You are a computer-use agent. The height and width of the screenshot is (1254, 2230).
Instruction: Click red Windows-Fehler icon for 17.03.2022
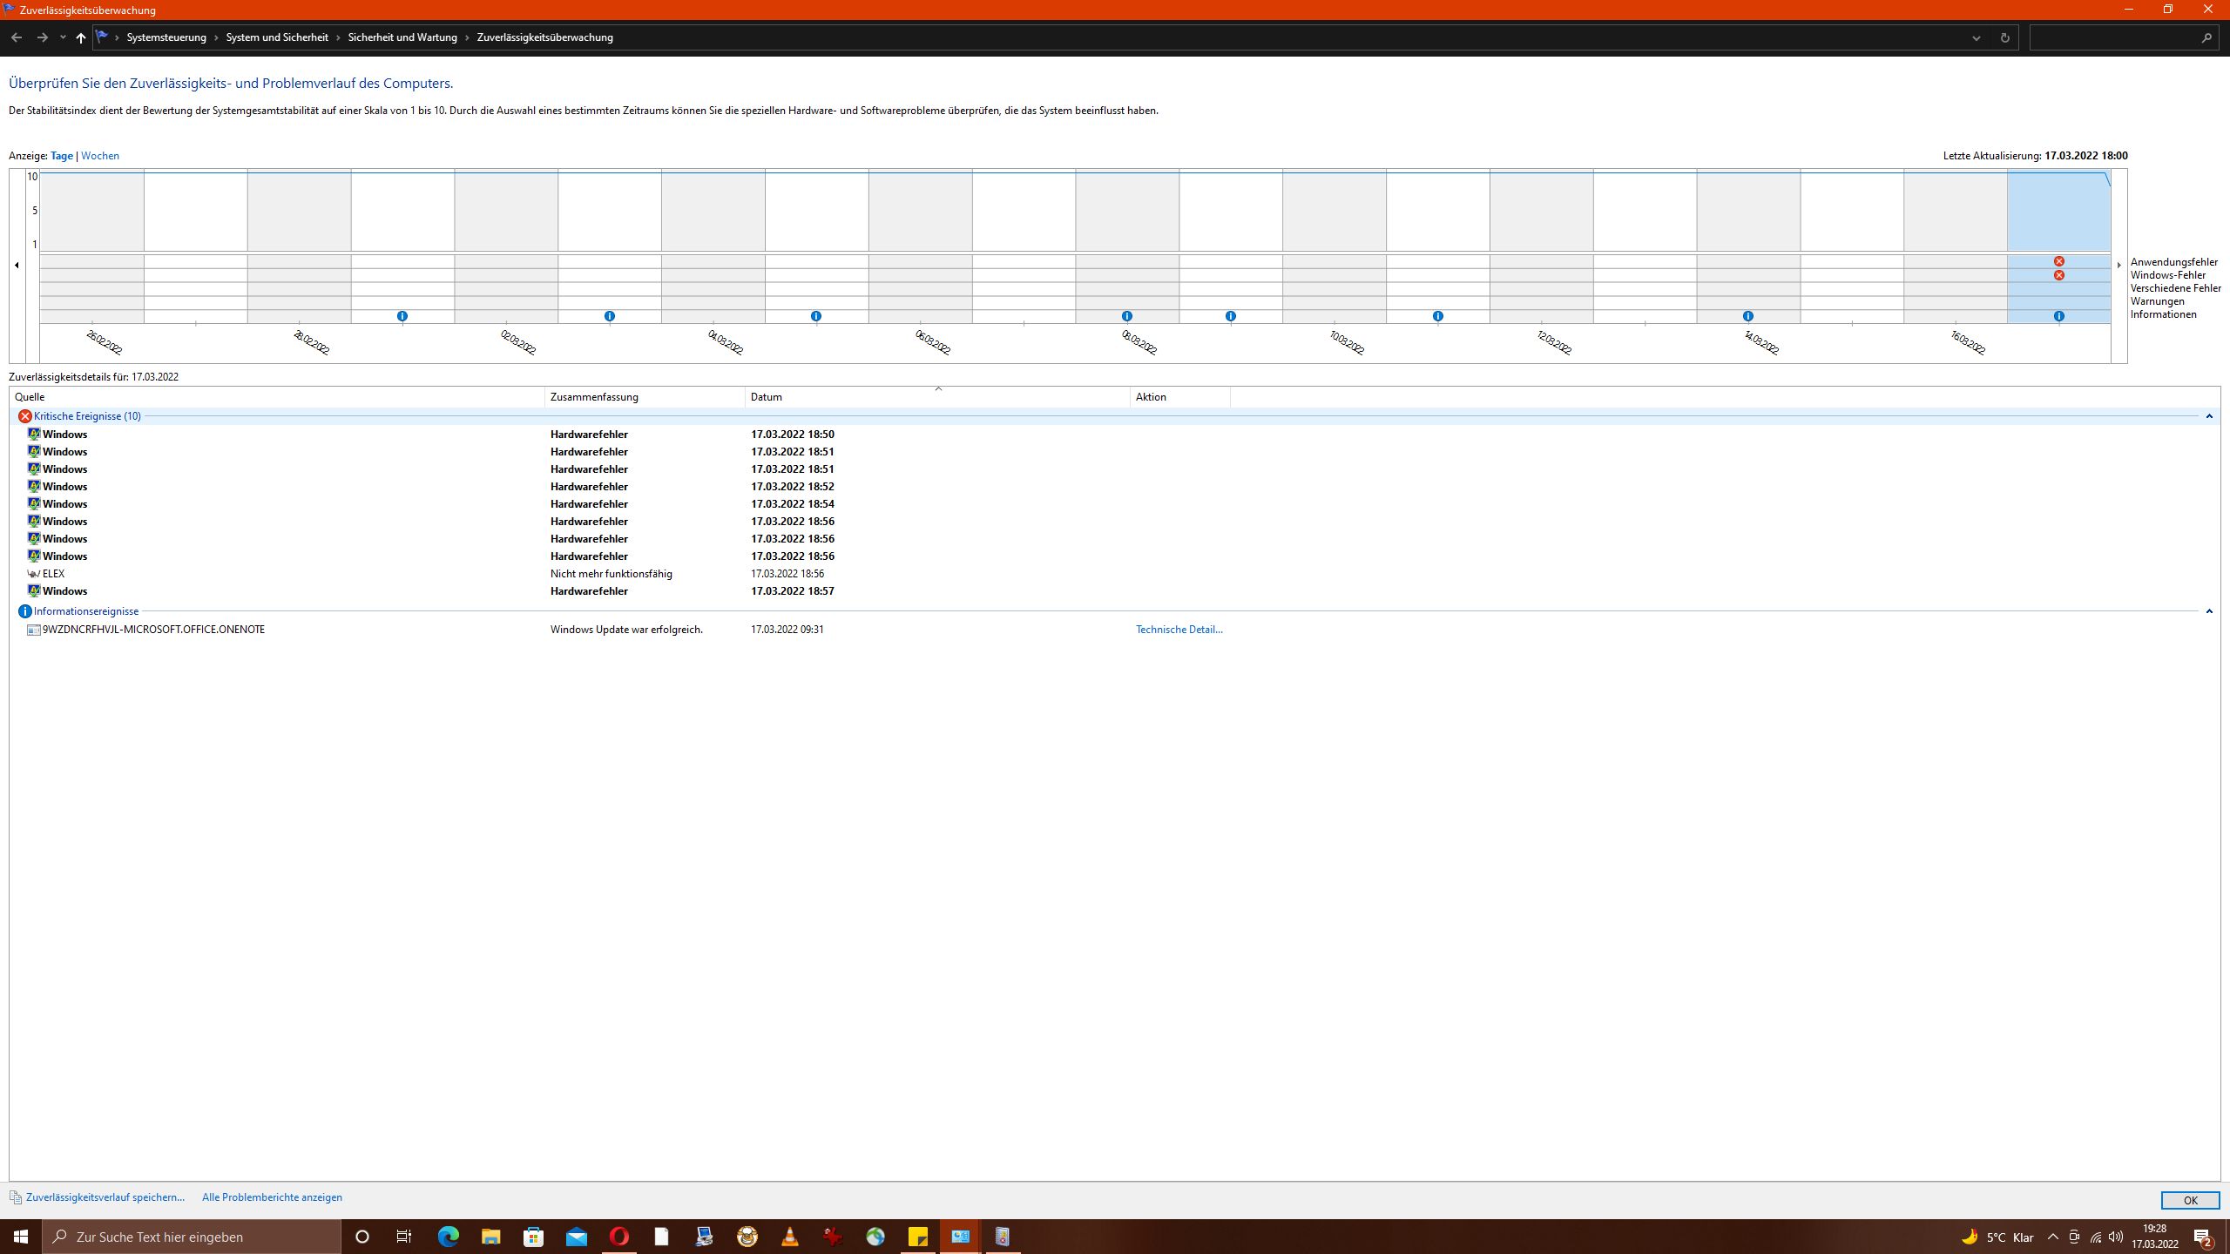(2058, 275)
